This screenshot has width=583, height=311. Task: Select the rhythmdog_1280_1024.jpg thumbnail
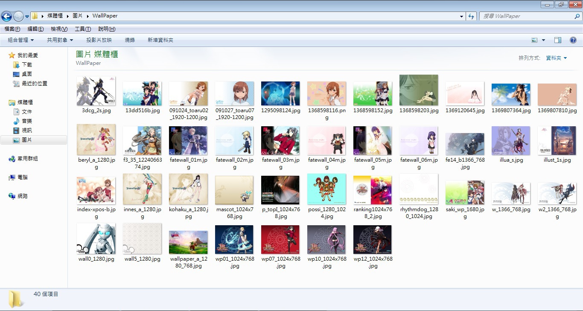point(419,189)
